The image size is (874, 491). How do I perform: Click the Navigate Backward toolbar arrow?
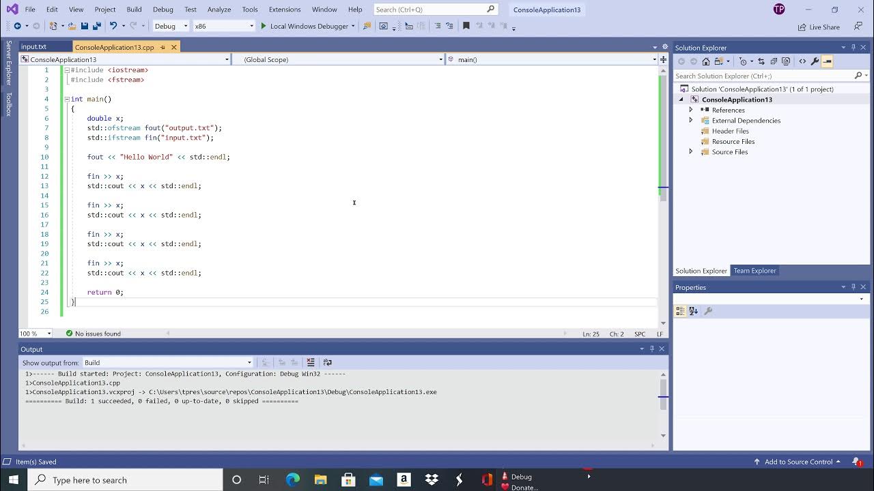[17, 26]
